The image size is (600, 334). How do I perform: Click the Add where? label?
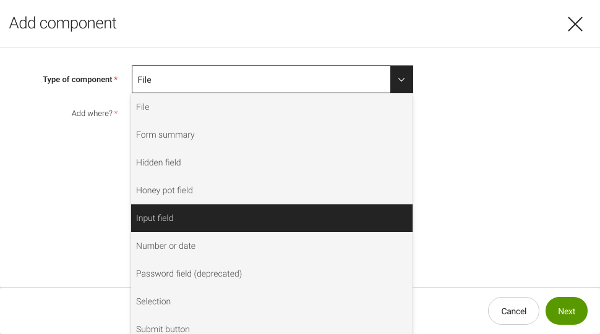[x=92, y=114]
